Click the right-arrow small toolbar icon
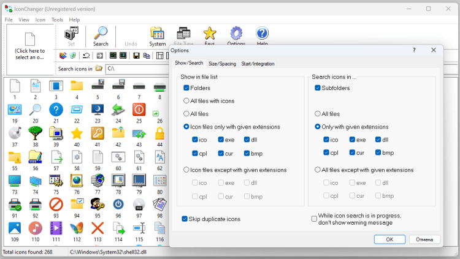The image size is (460, 259). click(x=100, y=55)
